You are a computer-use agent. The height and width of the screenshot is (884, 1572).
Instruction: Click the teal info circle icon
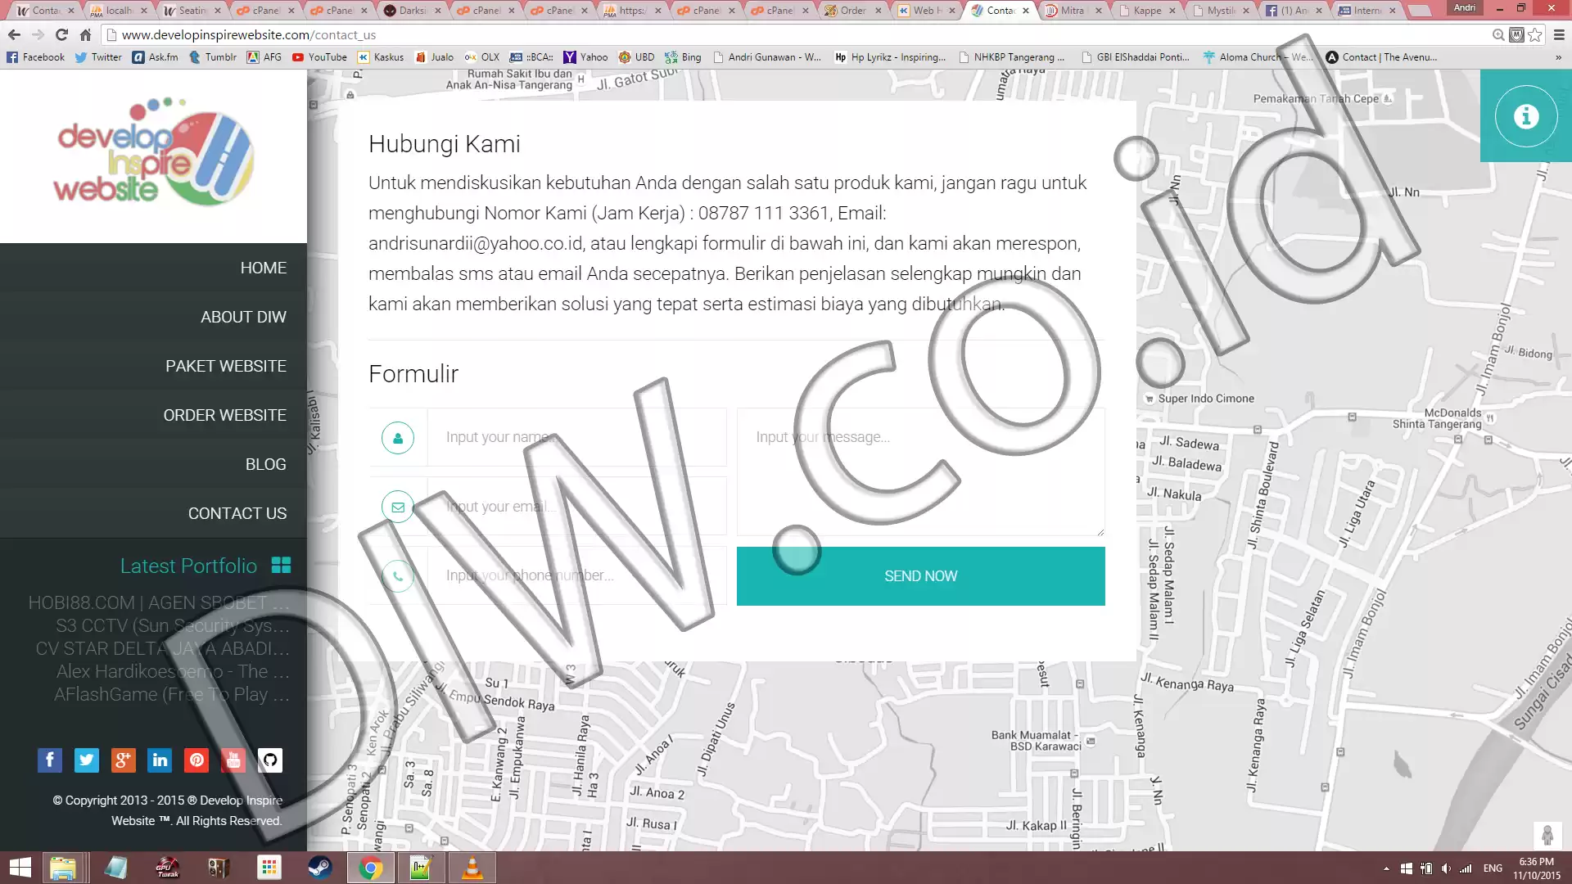point(1525,116)
